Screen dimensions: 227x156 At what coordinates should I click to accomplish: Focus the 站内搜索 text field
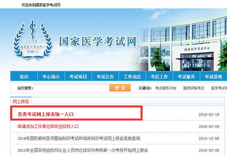(71, 88)
